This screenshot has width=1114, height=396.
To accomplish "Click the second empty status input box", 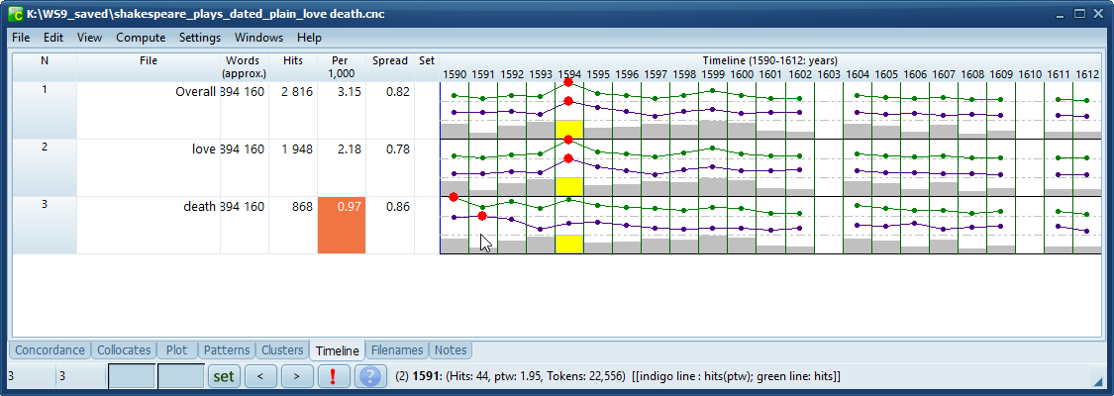I will (x=180, y=376).
